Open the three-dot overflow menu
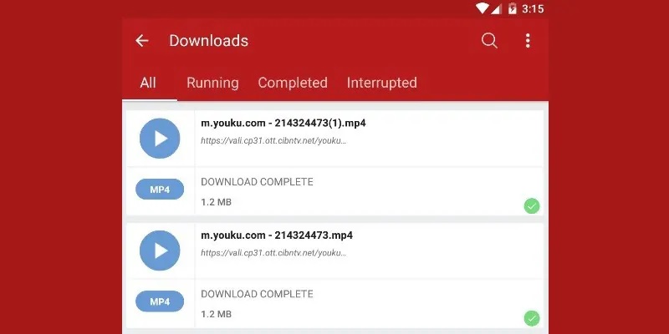The image size is (669, 334). click(528, 41)
